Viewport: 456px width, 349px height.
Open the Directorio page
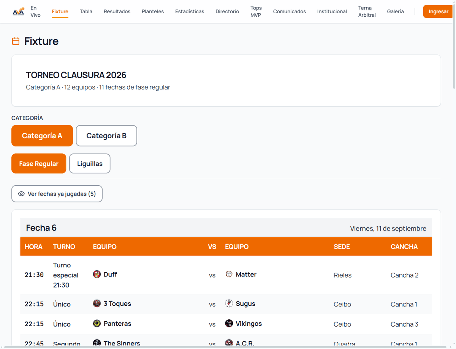tap(227, 11)
